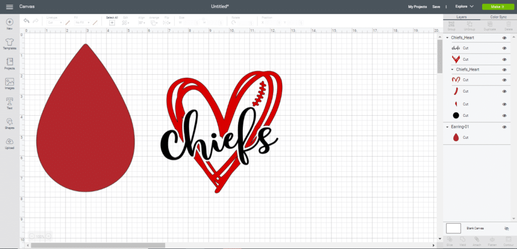Open the Images library
Image resolution: width=517 pixels, height=249 pixels.
click(x=10, y=84)
